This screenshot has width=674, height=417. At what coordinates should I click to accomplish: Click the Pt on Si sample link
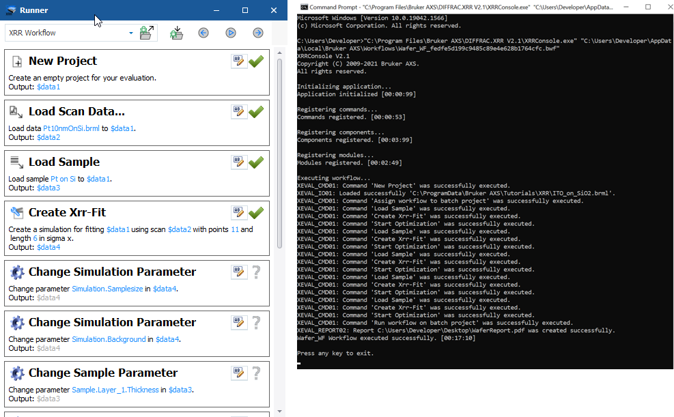click(64, 179)
